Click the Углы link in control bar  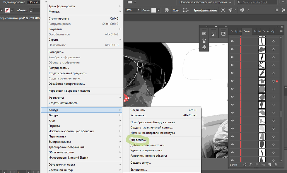176,10
